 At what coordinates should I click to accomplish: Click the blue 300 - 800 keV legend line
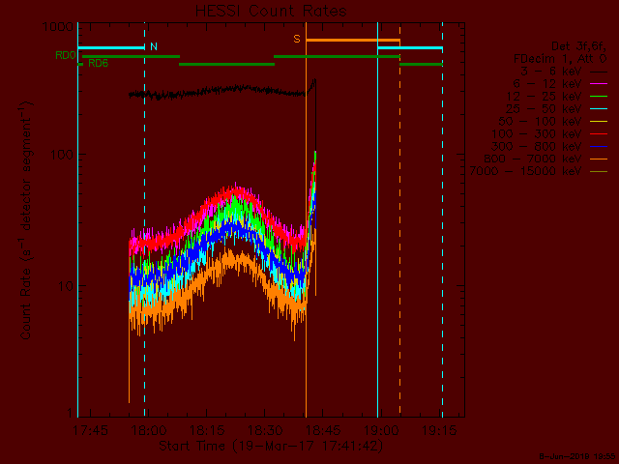[599, 147]
